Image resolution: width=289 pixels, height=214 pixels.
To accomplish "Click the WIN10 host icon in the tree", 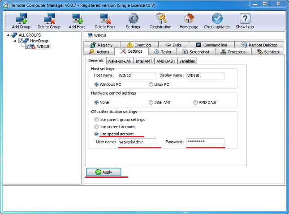I will pyautogui.click(x=33, y=46).
